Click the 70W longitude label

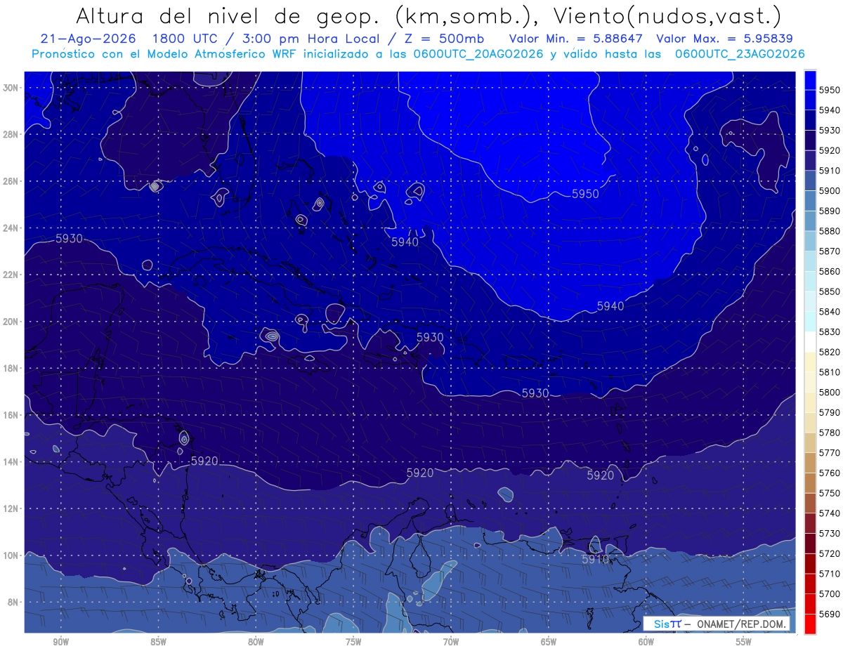(451, 642)
